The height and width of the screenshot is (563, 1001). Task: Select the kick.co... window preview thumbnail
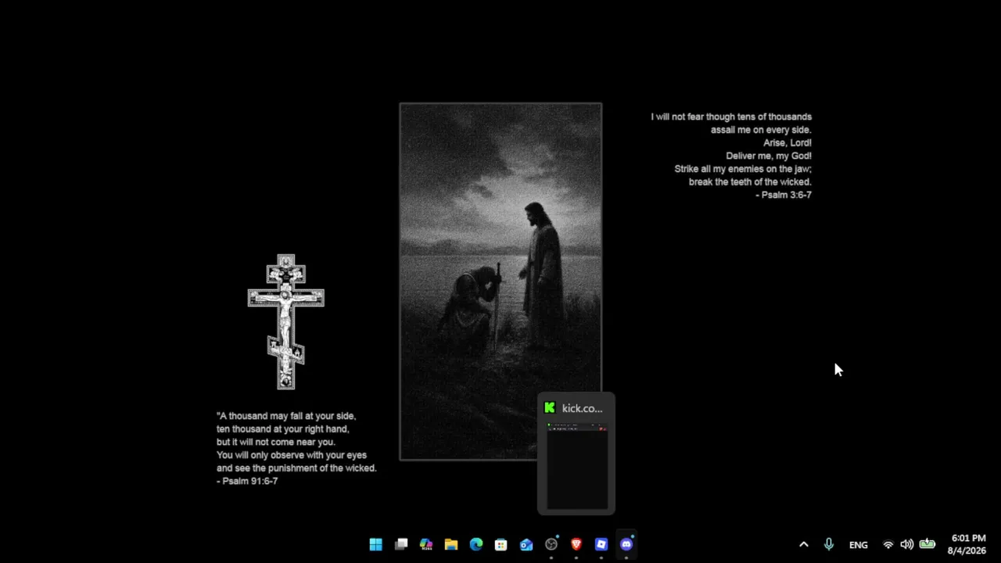(x=576, y=454)
